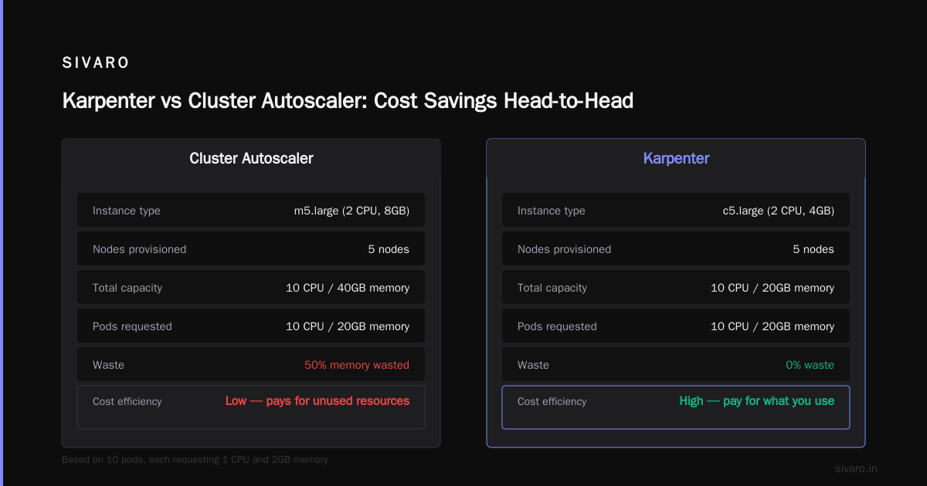
Task: Click Waste label in Cluster Autoscaler card
Action: click(108, 365)
